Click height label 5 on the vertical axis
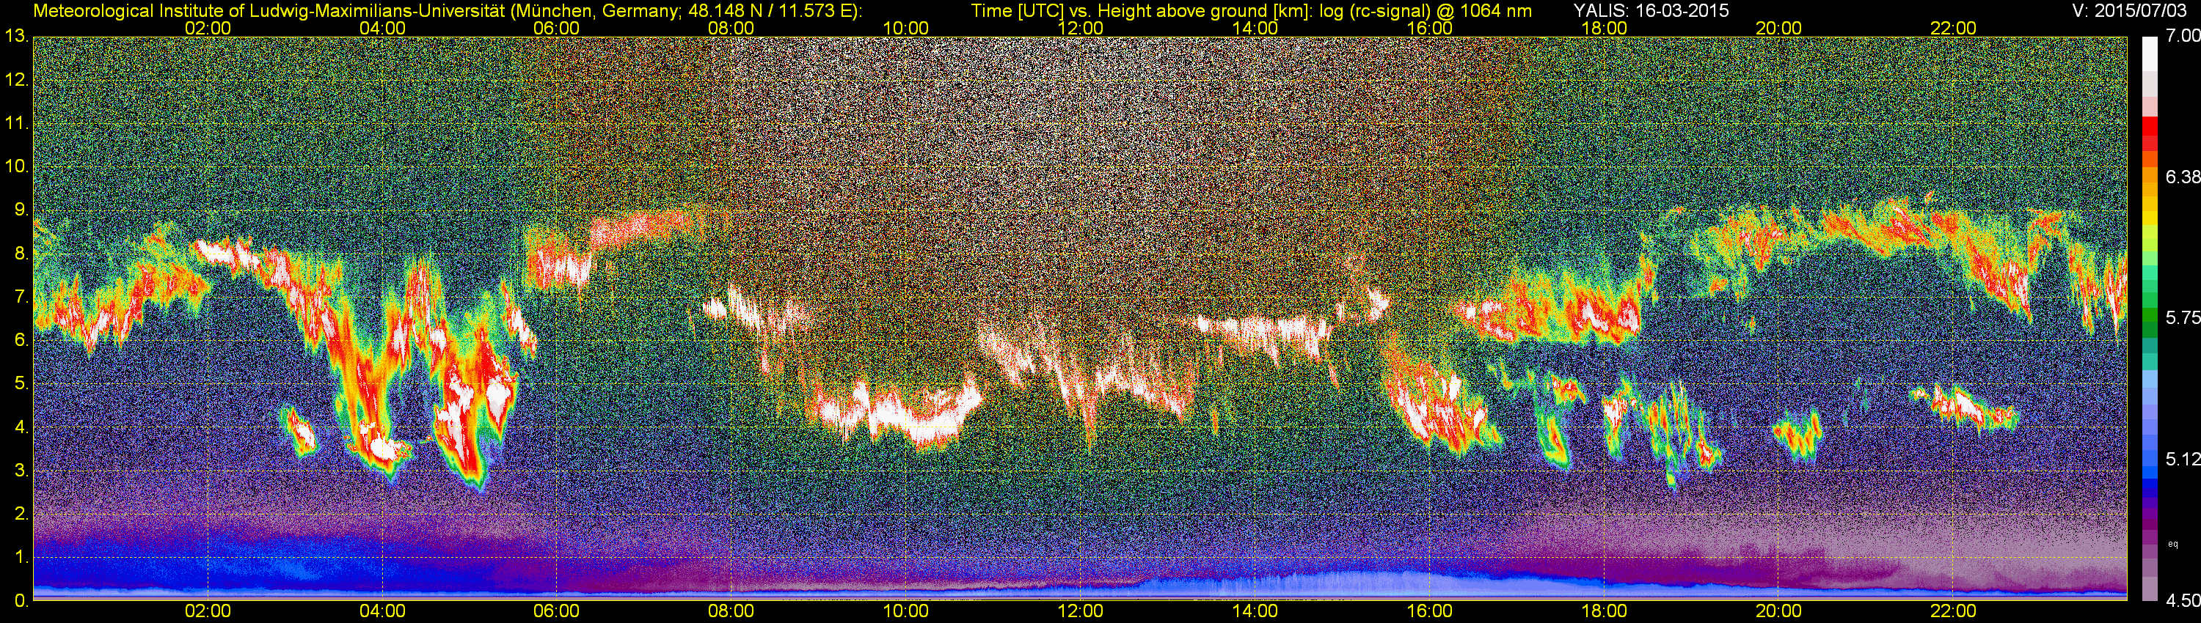The image size is (2201, 623). 21,384
